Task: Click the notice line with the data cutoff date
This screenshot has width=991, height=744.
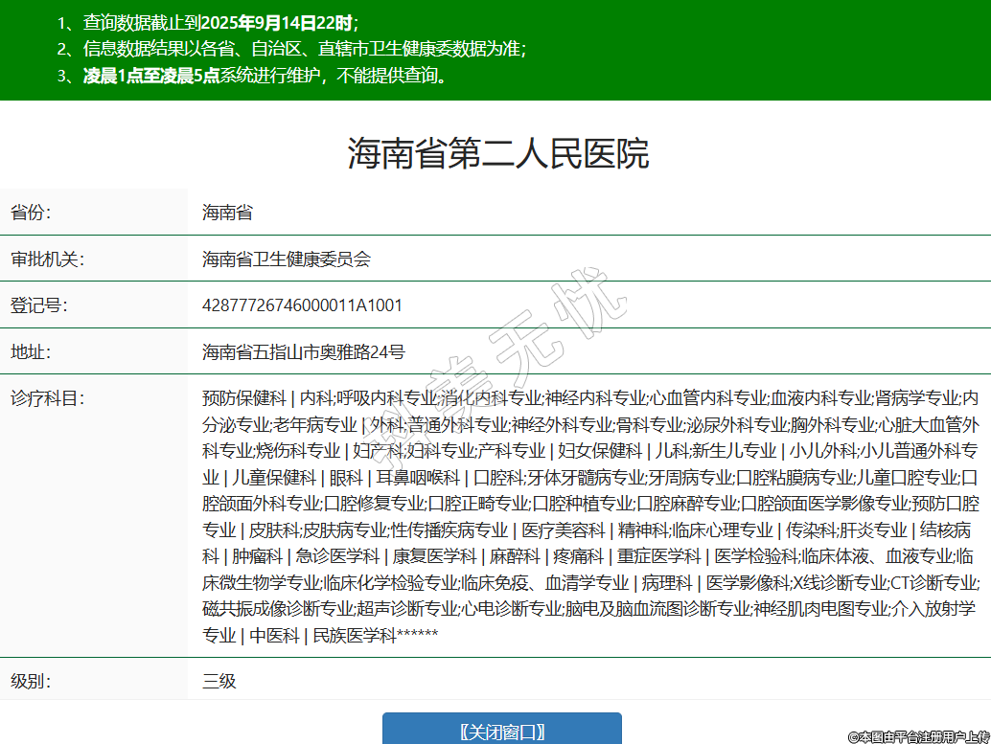Action: point(220,23)
